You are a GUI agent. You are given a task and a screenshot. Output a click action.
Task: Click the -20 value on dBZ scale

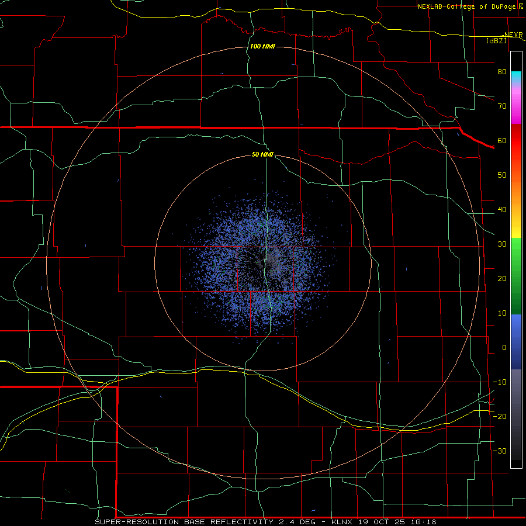pos(500,416)
